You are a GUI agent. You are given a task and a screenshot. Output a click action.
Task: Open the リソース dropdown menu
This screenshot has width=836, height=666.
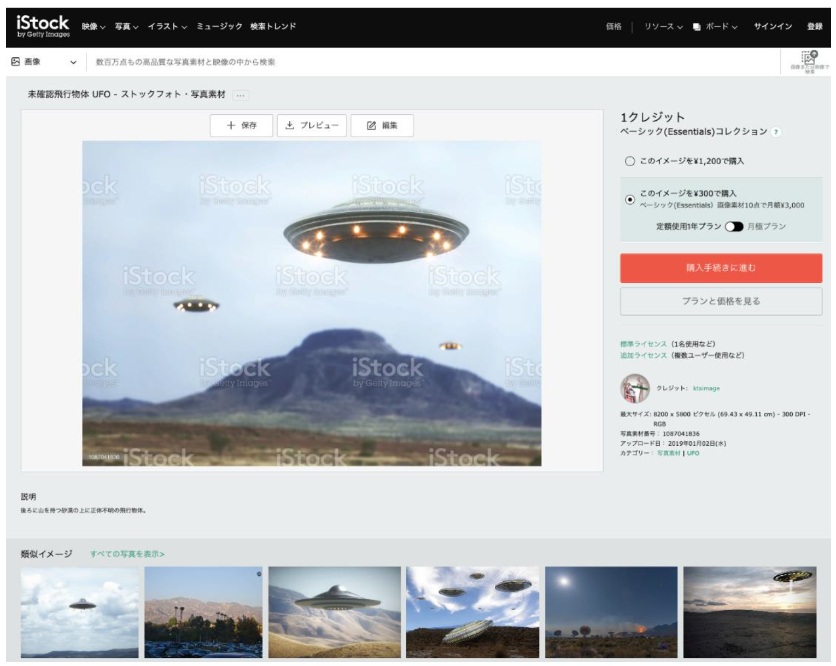click(663, 26)
